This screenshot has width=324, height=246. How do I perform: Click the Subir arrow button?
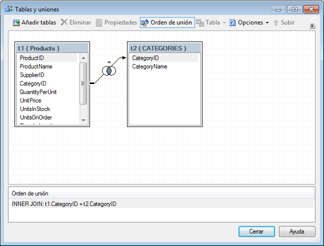[283, 22]
